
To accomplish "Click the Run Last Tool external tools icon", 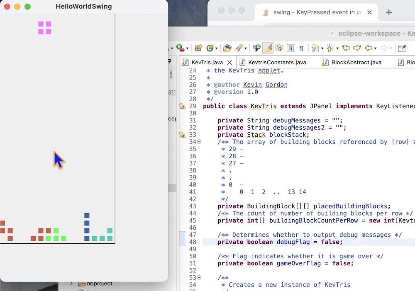I will [x=180, y=48].
